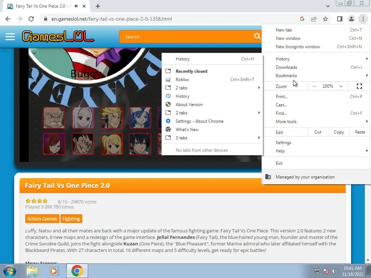
Task: Expand the 3 tabs recently closed group
Action: 212,138
